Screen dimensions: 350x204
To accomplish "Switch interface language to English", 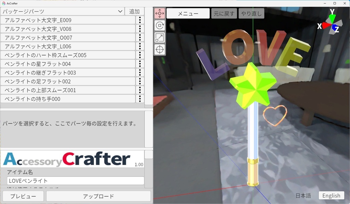I will tap(331, 195).
